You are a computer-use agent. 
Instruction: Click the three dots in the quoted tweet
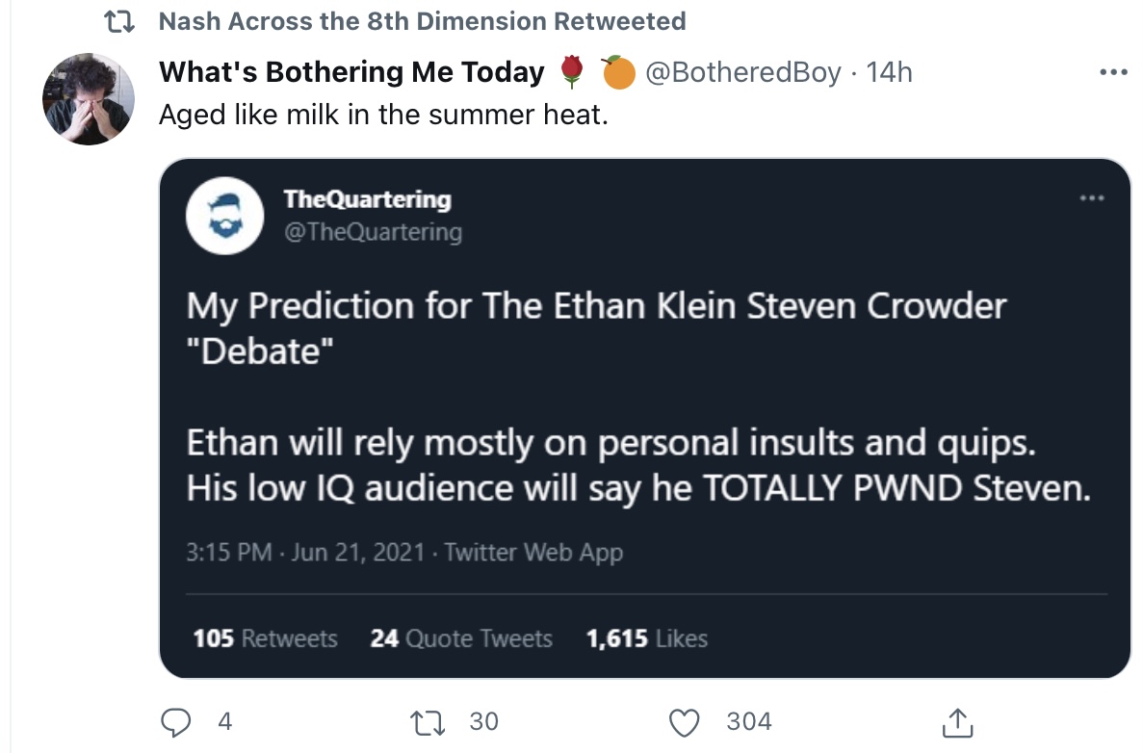(x=1091, y=197)
